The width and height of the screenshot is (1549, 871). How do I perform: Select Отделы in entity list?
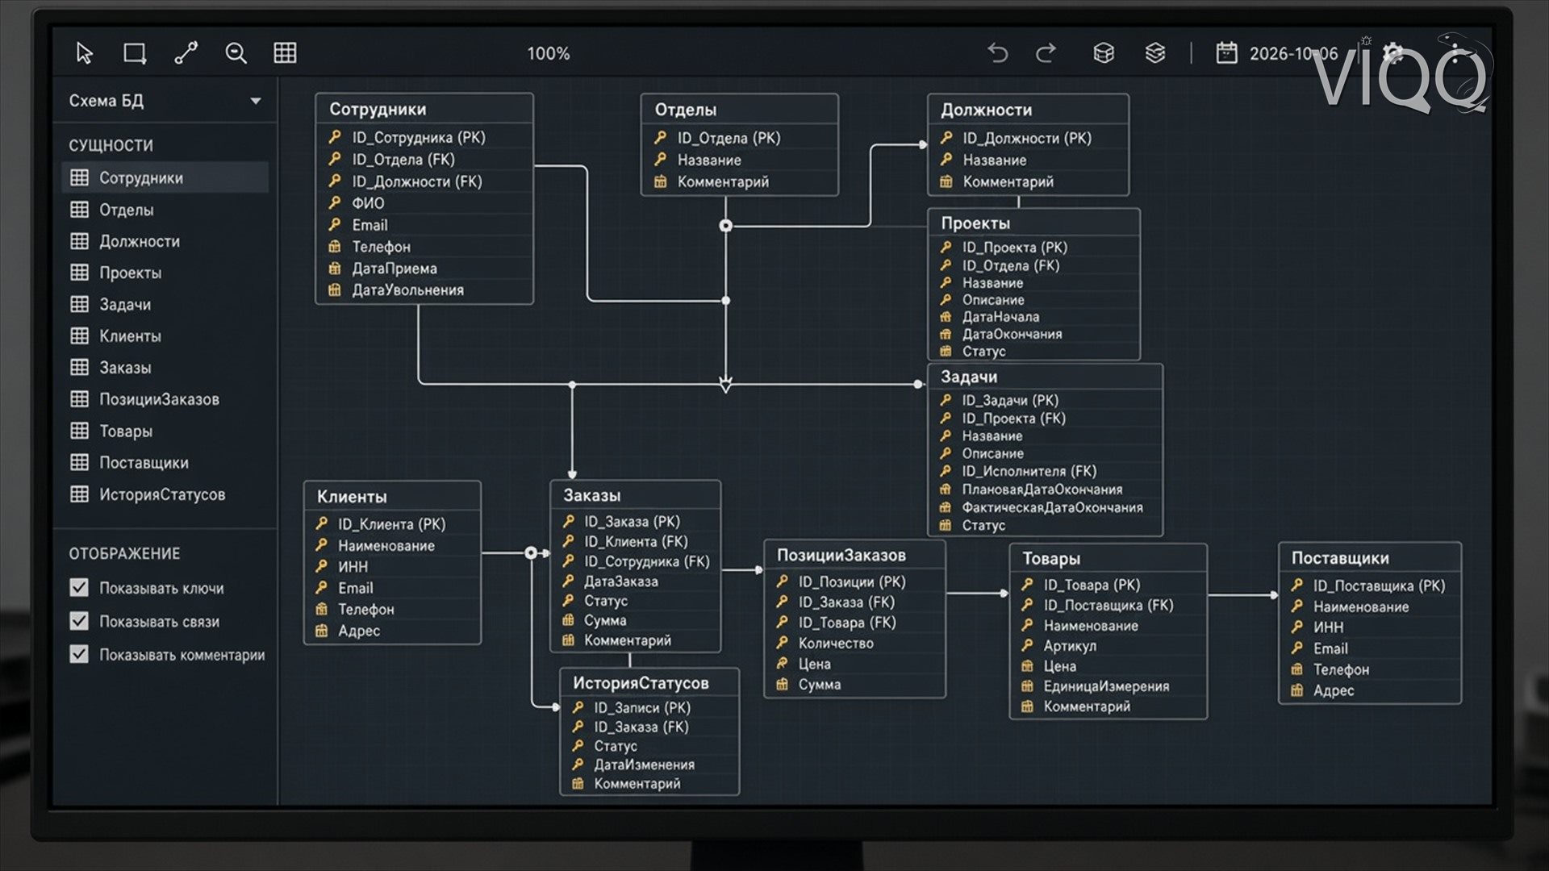point(165,210)
